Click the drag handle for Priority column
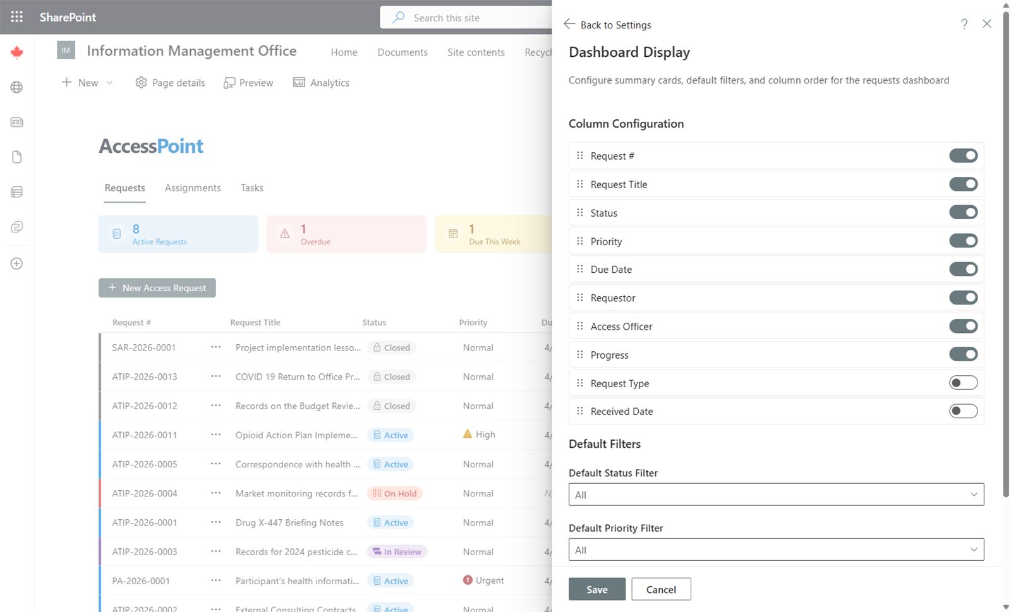Image resolution: width=1011 pixels, height=612 pixels. (x=580, y=241)
